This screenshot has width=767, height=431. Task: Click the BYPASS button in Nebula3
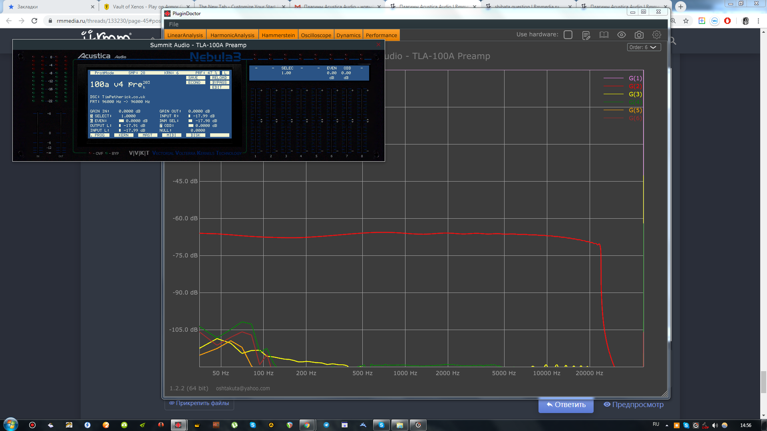click(219, 83)
